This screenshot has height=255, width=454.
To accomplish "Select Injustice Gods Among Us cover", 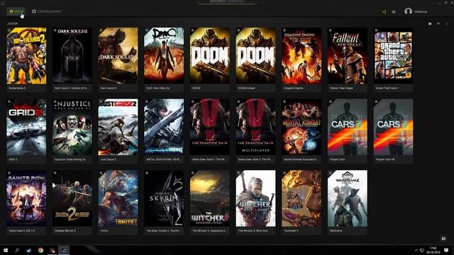I will coord(72,127).
